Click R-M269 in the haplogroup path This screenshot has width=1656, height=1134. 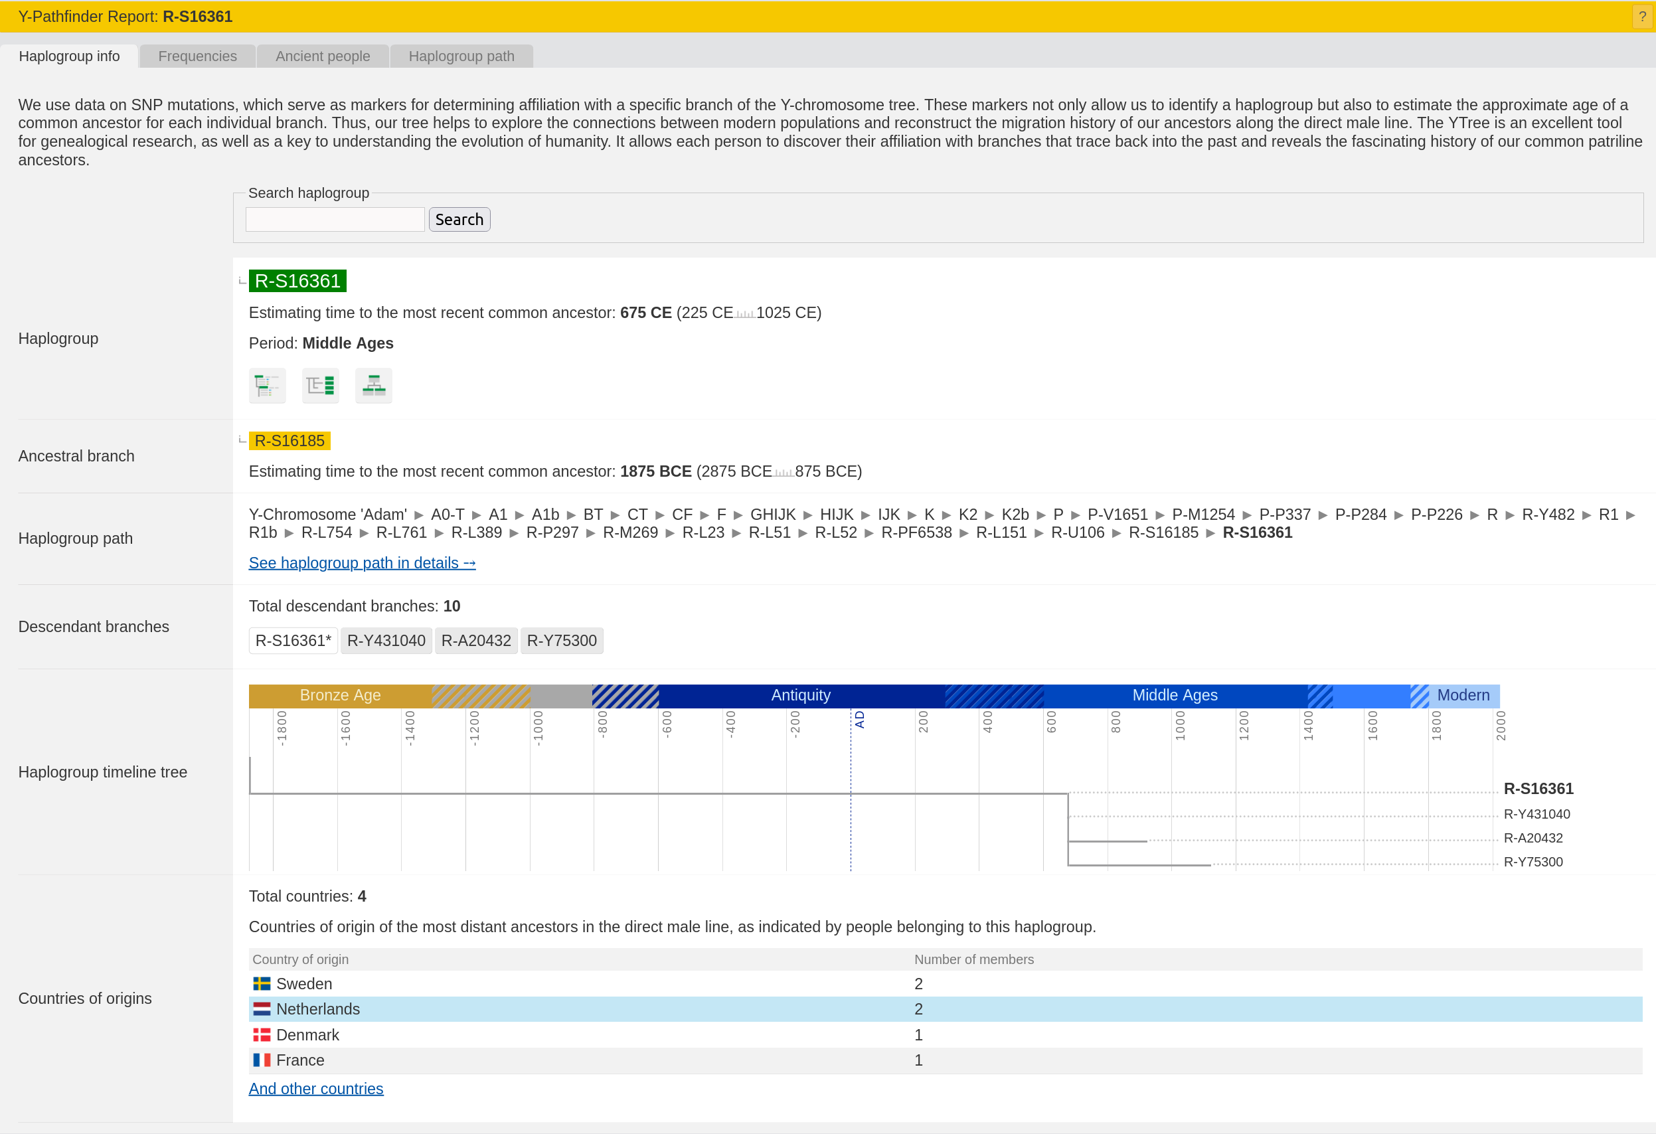630,532
